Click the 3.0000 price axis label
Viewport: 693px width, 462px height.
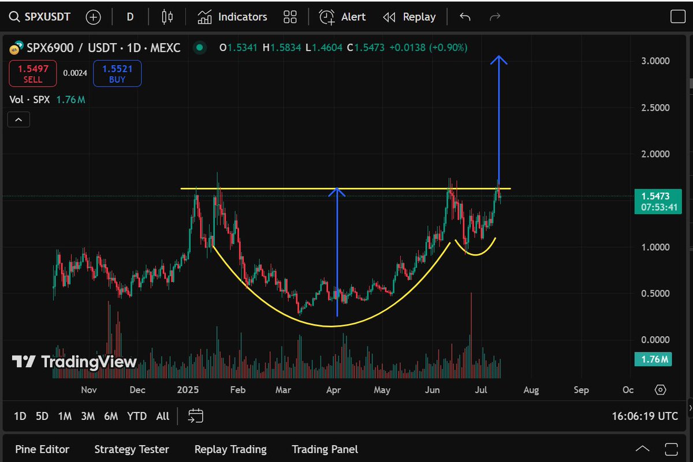click(657, 61)
